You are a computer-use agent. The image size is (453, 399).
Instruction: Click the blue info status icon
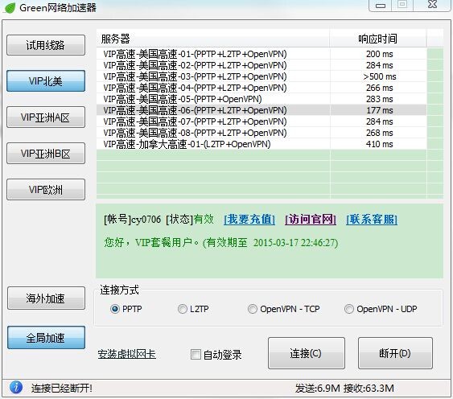16,388
